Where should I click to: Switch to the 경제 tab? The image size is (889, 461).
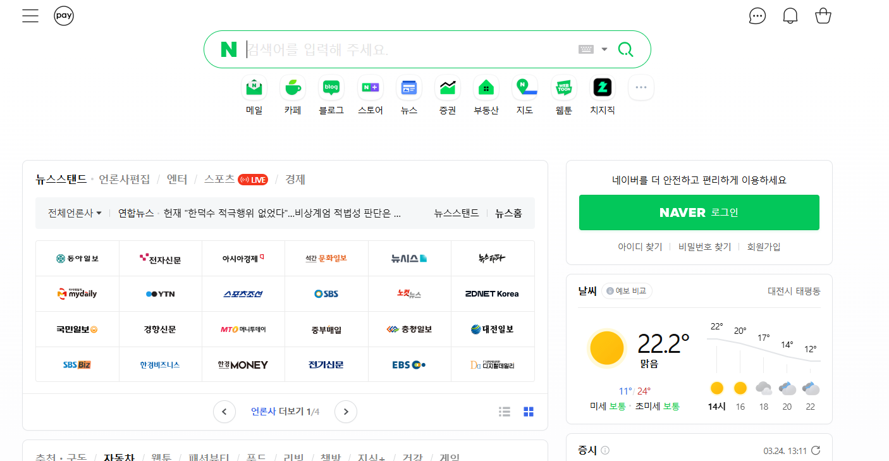pos(295,180)
